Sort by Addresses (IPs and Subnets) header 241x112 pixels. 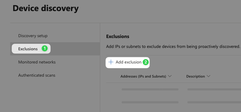point(143,76)
